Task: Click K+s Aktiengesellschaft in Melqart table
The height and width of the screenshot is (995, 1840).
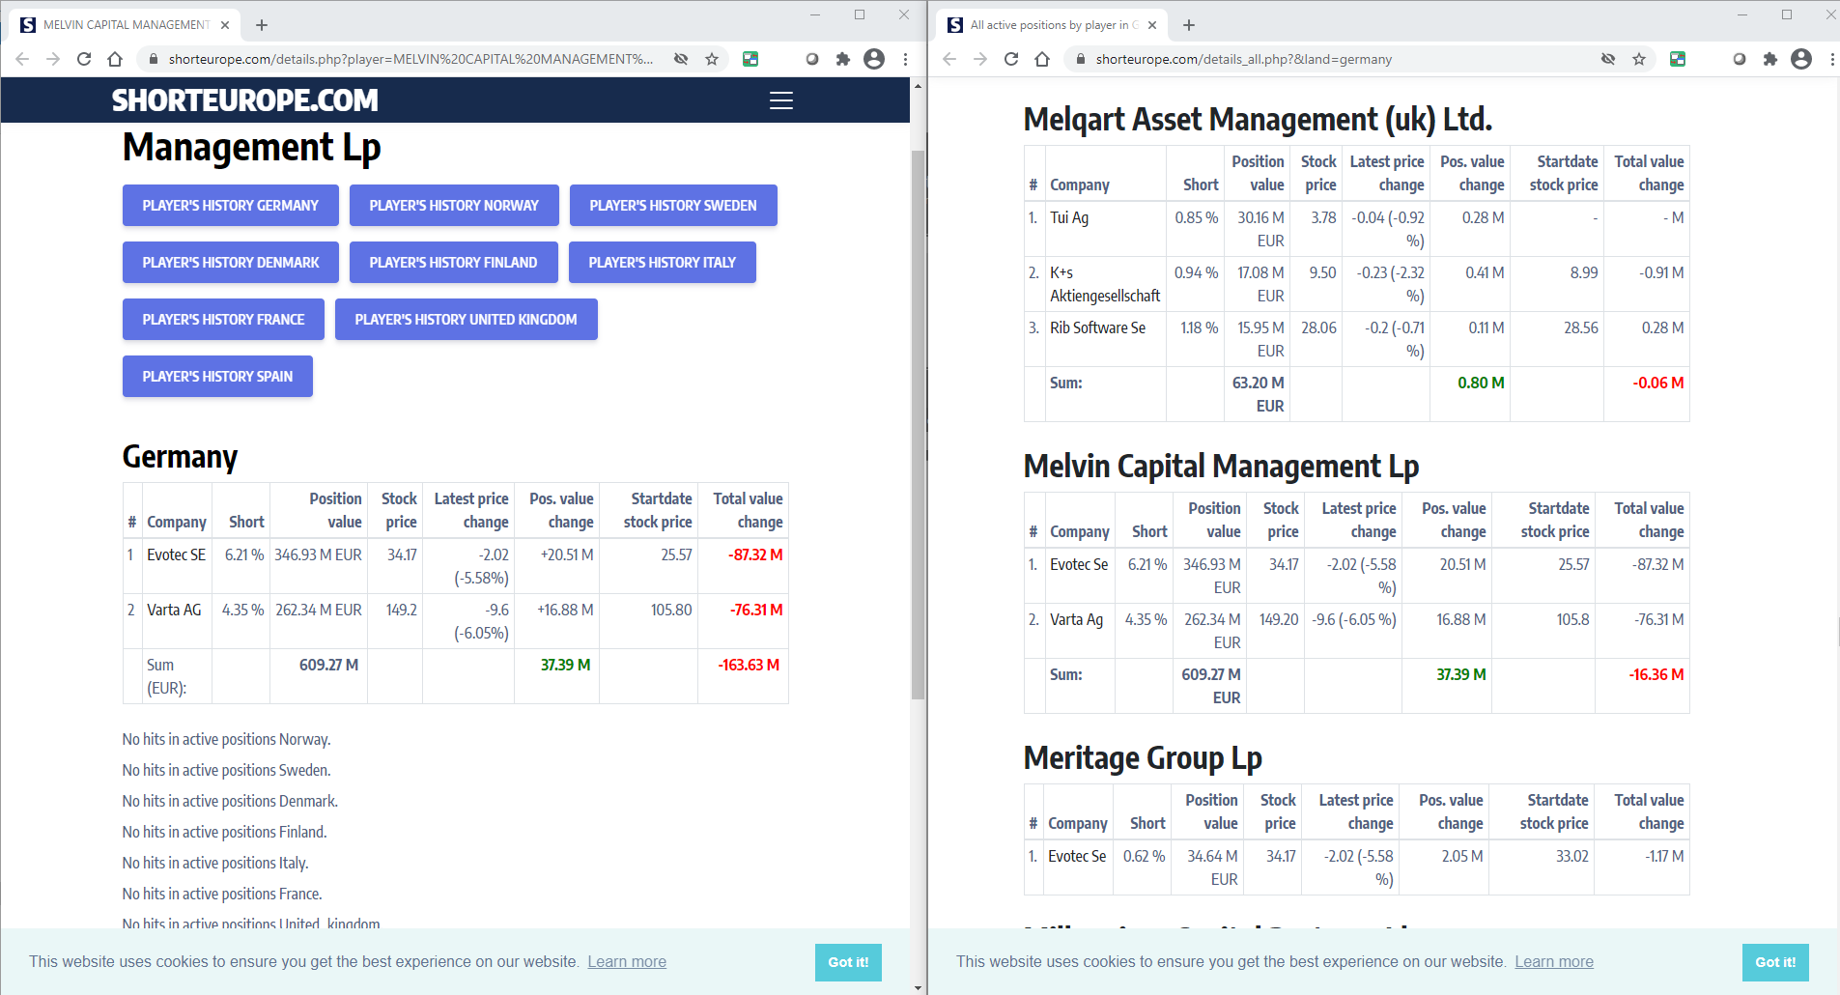Action: pyautogui.click(x=1105, y=284)
